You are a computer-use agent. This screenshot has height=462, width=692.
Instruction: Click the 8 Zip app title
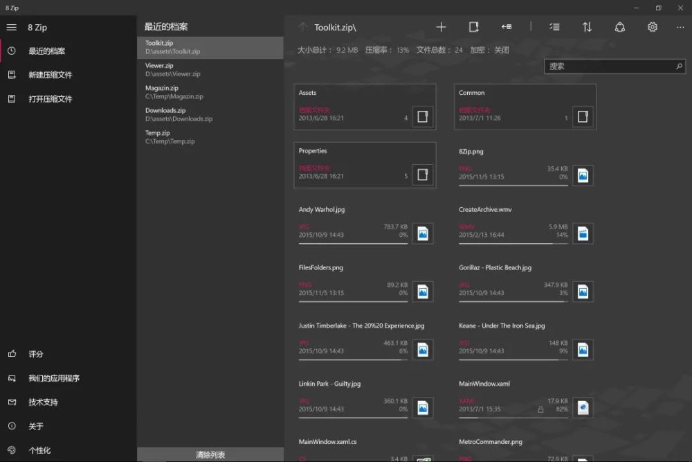click(37, 28)
